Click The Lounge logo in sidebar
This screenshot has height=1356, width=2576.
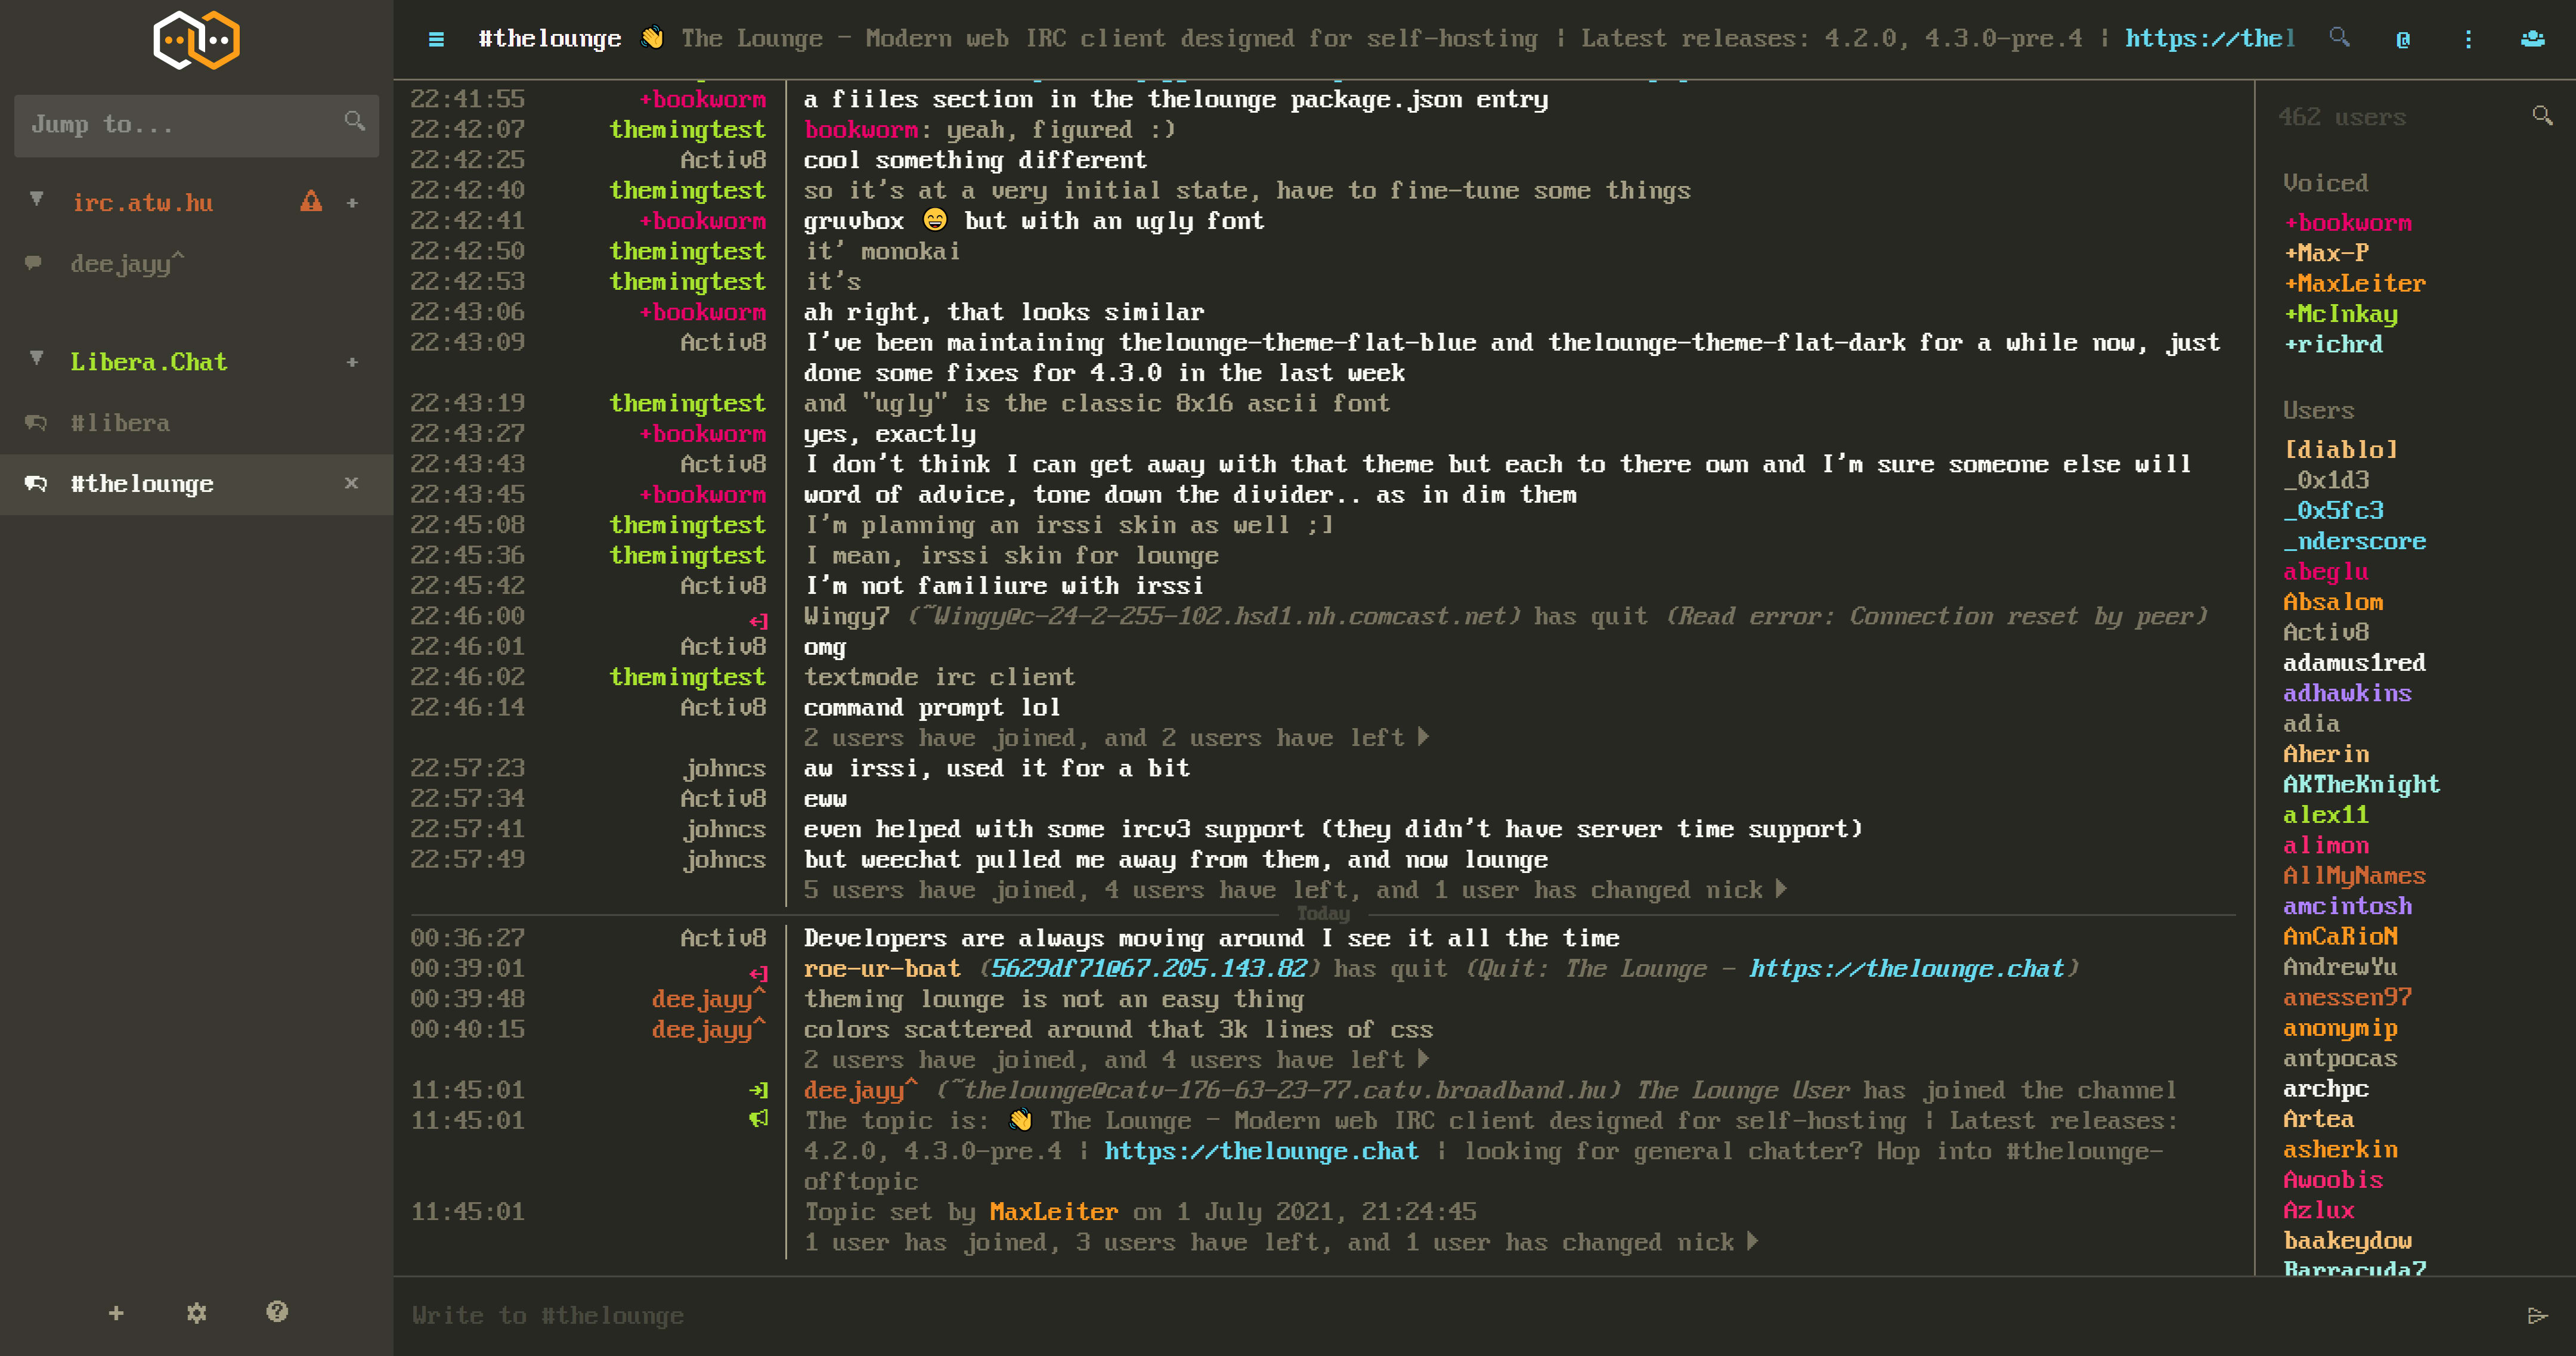point(196,40)
